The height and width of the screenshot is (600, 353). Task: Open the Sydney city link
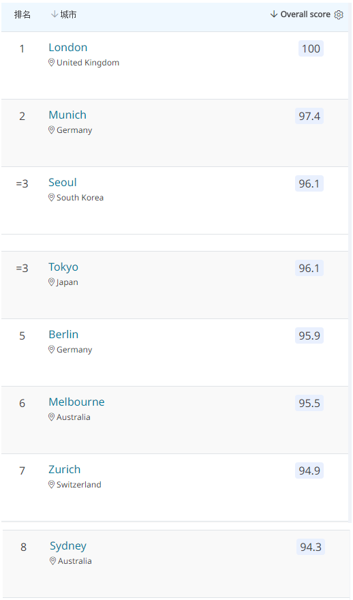(68, 546)
